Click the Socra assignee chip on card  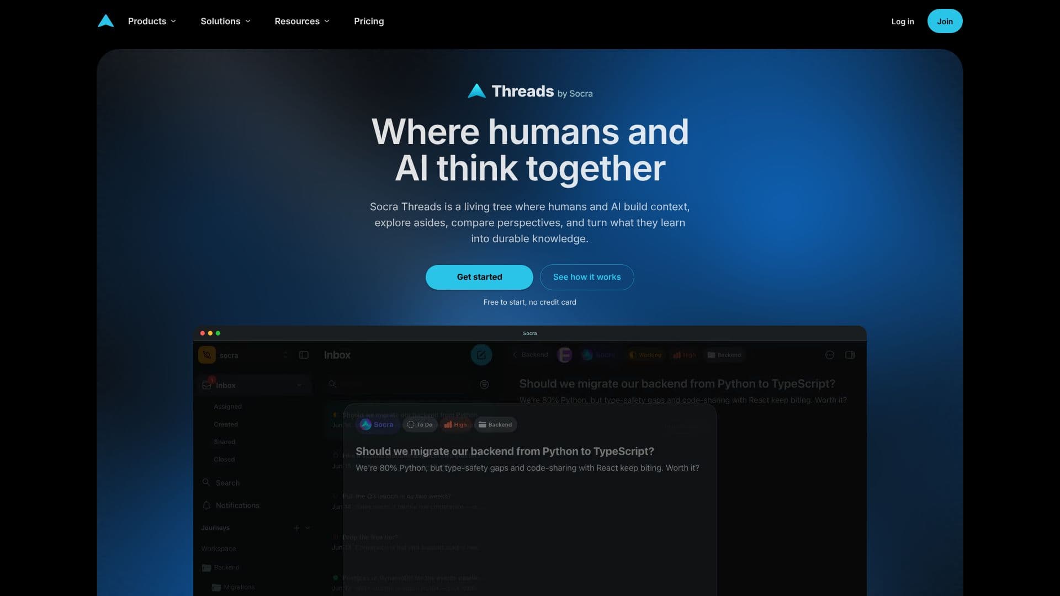pos(377,424)
